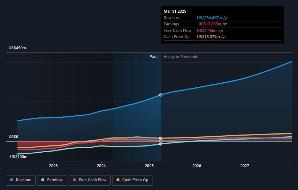Image resolution: width=298 pixels, height=190 pixels.
Task: Click the teal Earnings data point marker
Action: coord(161,144)
